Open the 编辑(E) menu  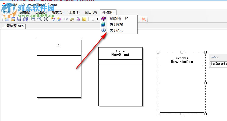25,12
